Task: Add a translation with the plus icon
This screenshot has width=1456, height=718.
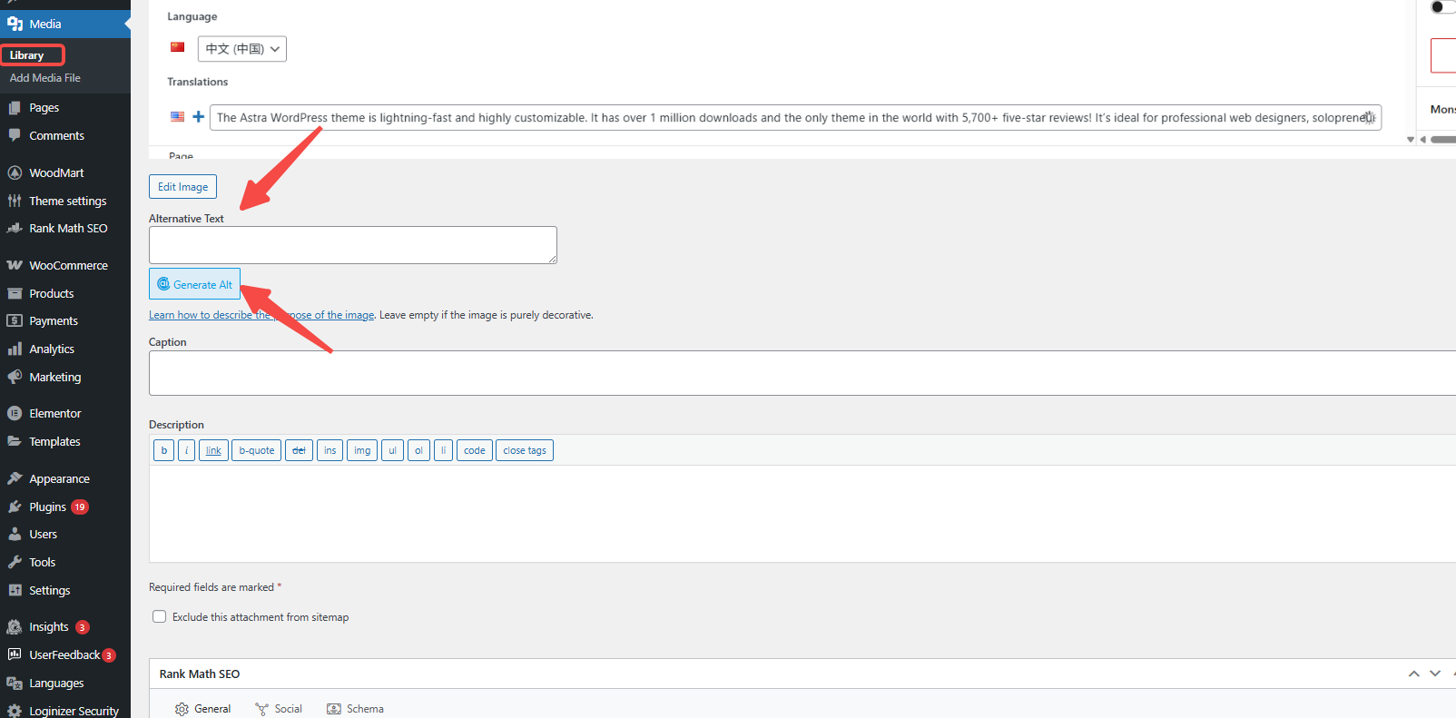Action: [x=198, y=116]
